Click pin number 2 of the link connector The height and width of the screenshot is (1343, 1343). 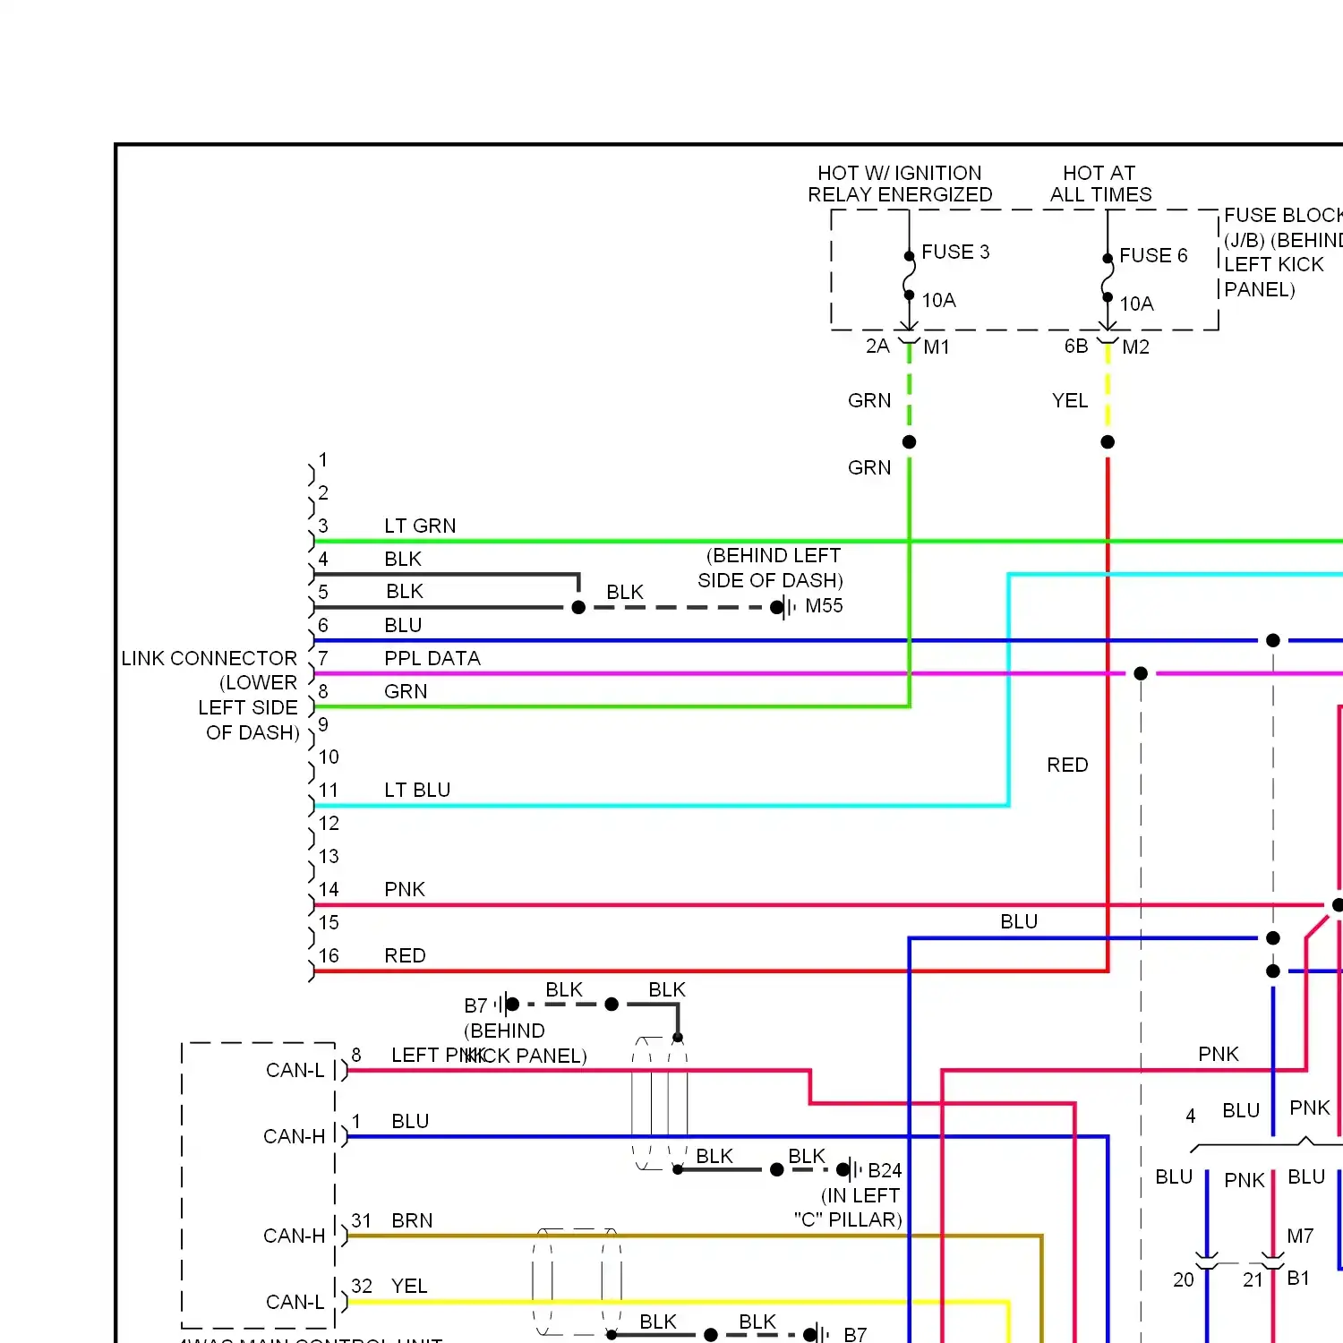[x=323, y=492]
